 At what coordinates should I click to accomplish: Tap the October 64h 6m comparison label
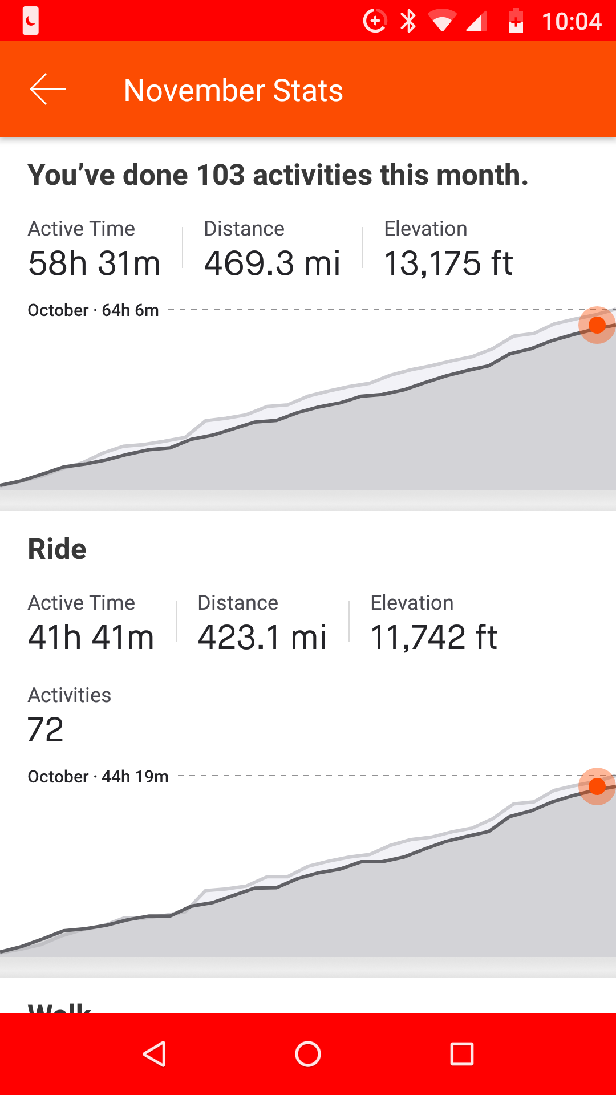(x=94, y=310)
